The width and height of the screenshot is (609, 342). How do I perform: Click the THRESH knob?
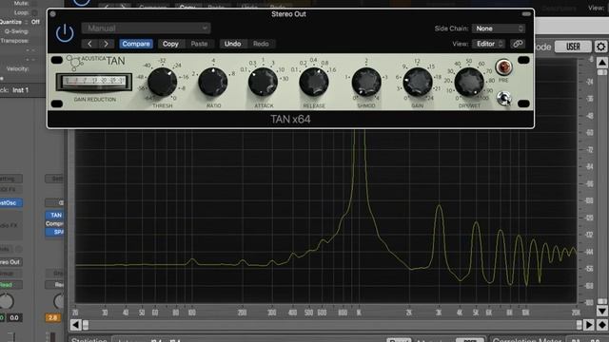pyautogui.click(x=163, y=82)
